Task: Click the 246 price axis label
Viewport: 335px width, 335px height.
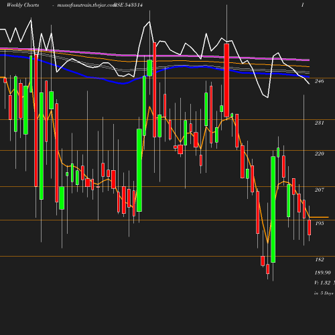Action: click(x=319, y=81)
